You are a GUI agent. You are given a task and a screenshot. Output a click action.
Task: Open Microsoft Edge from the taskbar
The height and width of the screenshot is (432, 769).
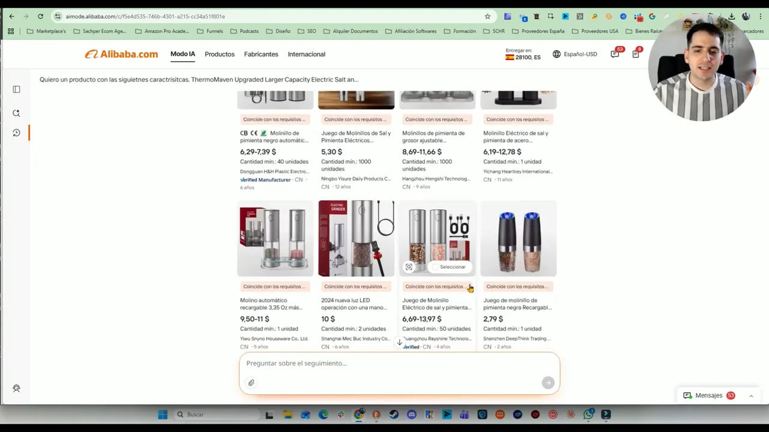(323, 415)
